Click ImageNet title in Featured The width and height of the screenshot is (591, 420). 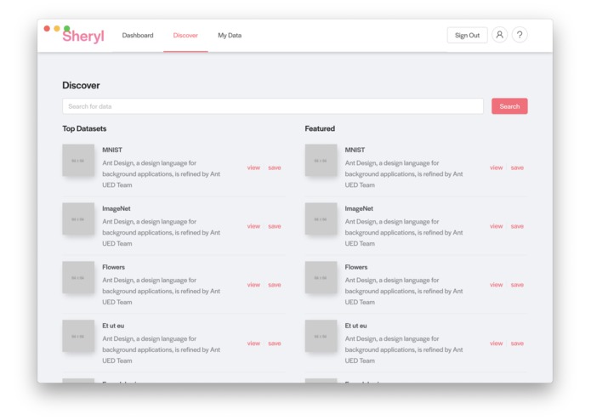point(359,208)
